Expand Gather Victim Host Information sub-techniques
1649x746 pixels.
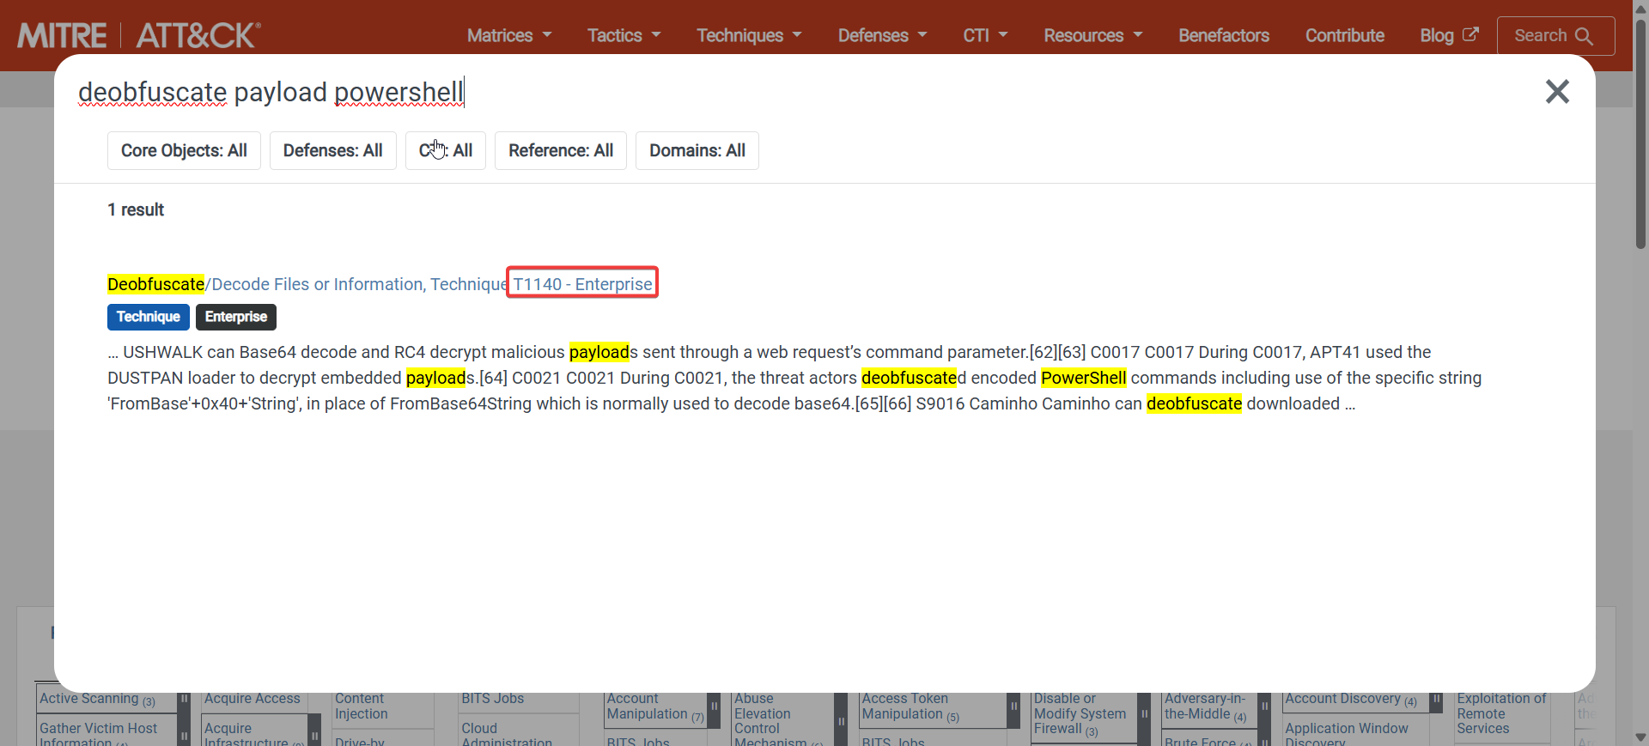tap(184, 733)
